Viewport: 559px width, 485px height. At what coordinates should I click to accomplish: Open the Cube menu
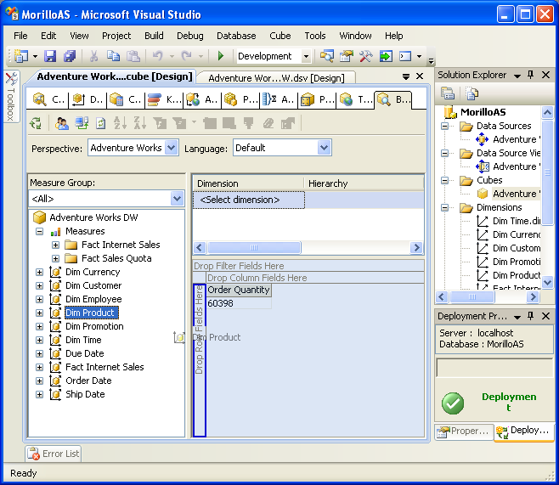[280, 36]
